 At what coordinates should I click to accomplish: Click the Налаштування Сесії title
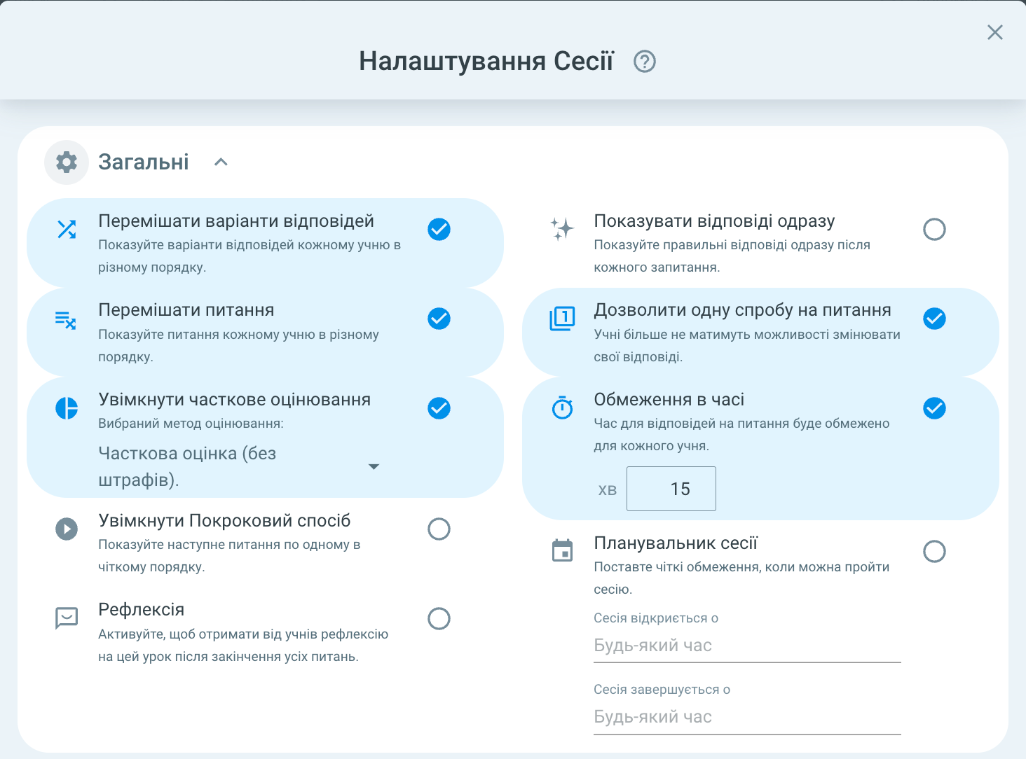point(486,61)
